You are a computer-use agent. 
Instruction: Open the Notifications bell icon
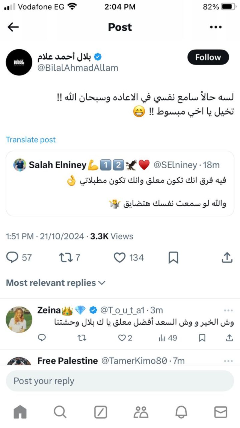point(181,412)
